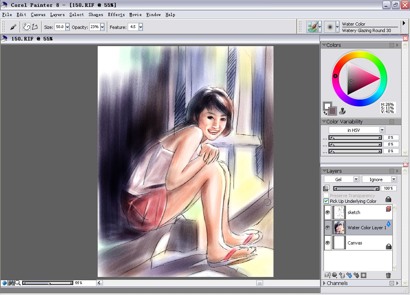Click New Liquid Ink Layer icon
The image size is (410, 295).
356,275
